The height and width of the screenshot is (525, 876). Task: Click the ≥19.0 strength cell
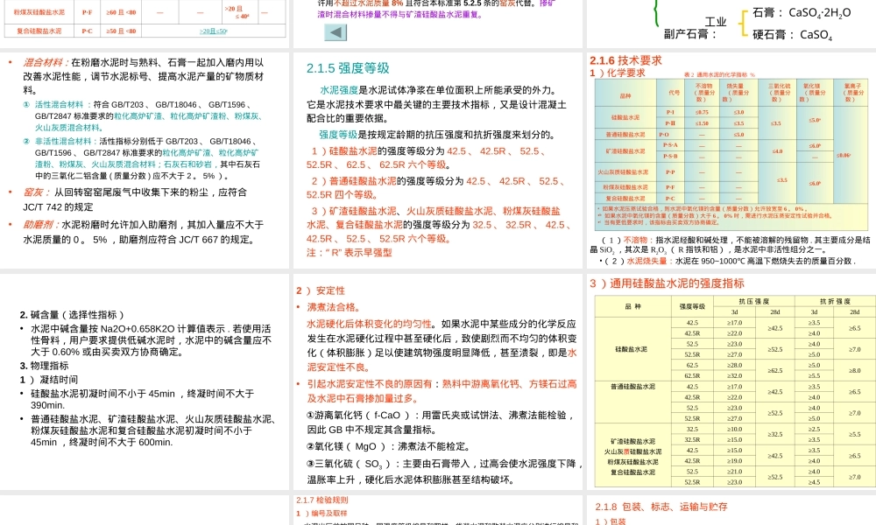tap(734, 461)
